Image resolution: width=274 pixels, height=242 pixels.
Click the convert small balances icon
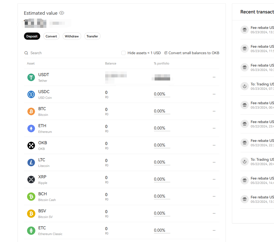point(166,53)
